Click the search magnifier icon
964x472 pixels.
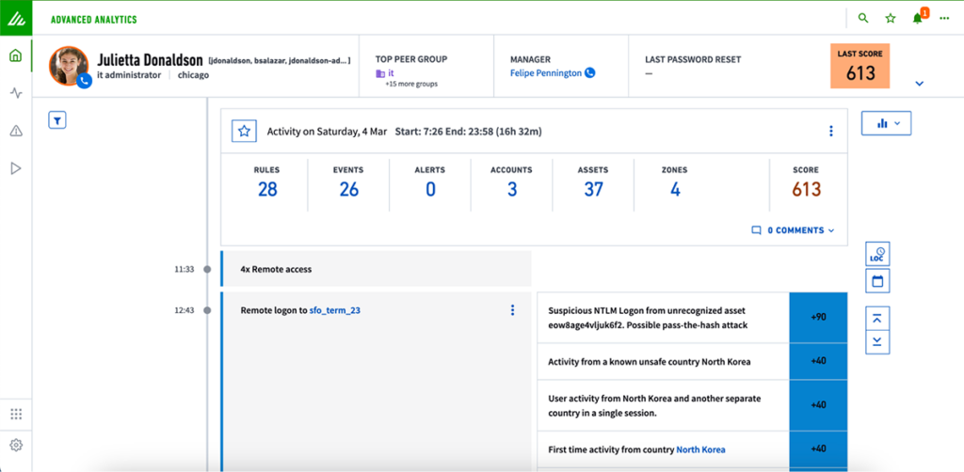click(x=863, y=18)
